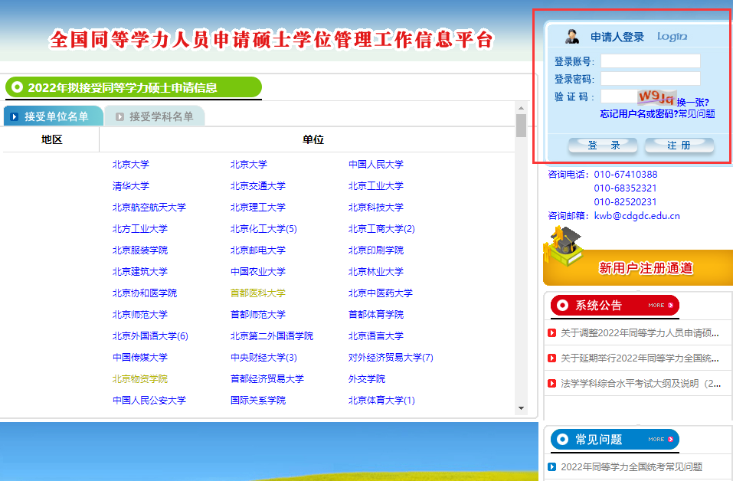The width and height of the screenshot is (733, 481).
Task: Open announcement 法学学科综合水平考试大纲及说明
Action: tap(640, 383)
